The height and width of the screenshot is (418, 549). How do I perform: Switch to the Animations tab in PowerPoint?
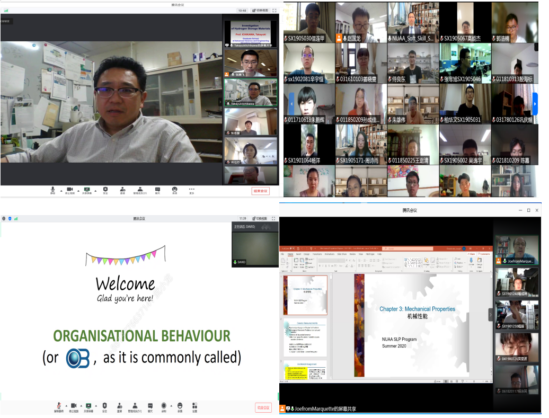pyautogui.click(x=330, y=254)
